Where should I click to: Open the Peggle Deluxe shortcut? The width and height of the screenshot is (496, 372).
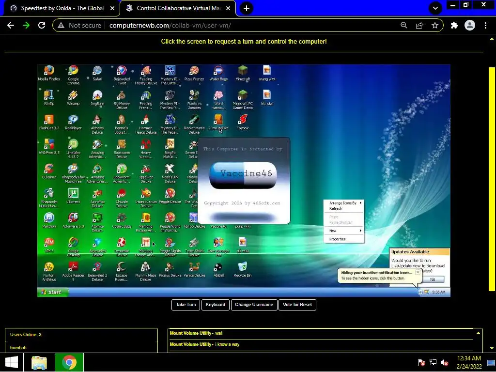(x=170, y=196)
